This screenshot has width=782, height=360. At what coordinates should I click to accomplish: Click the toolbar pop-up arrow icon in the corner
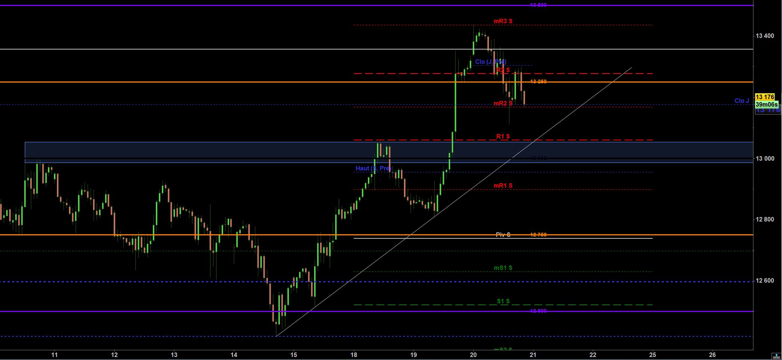pyautogui.click(x=776, y=355)
